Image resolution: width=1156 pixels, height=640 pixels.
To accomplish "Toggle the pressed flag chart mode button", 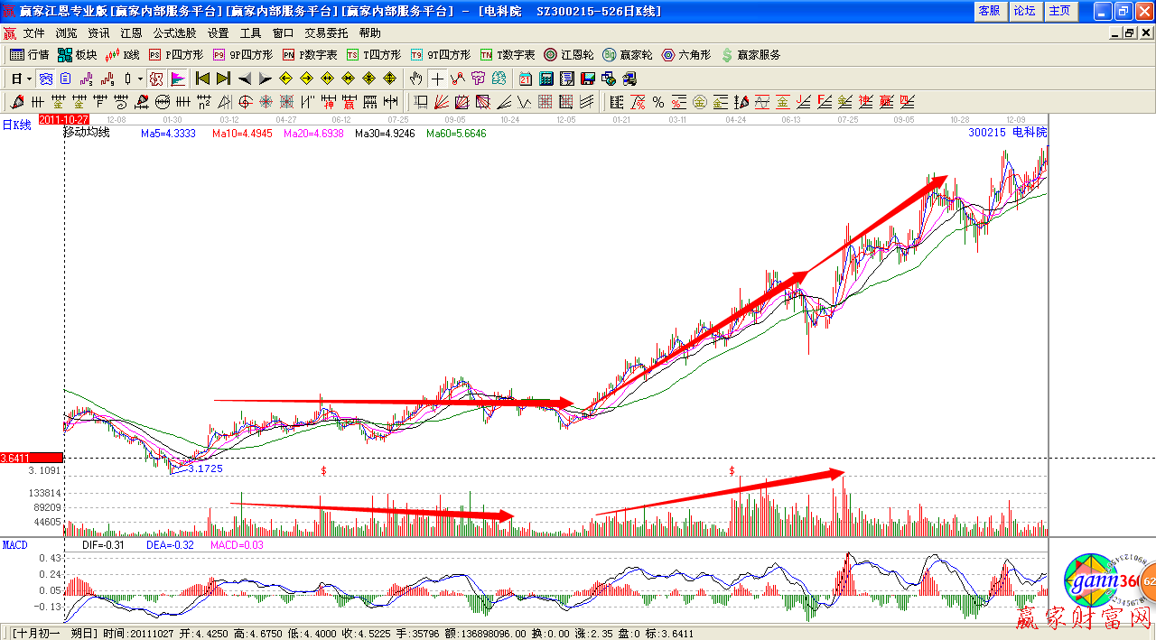I will [x=177, y=79].
